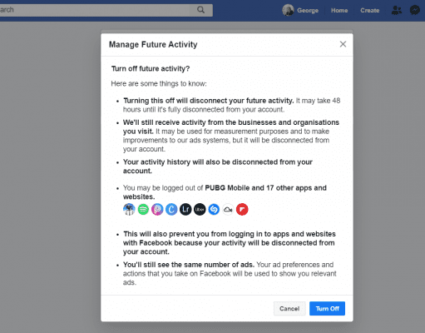Click the blue Canva app icon
The height and width of the screenshot is (333, 425).
coord(171,210)
